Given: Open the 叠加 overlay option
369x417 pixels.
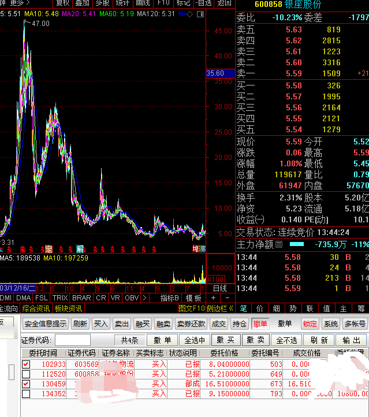Looking at the screenshot, I should pyautogui.click(x=83, y=3).
